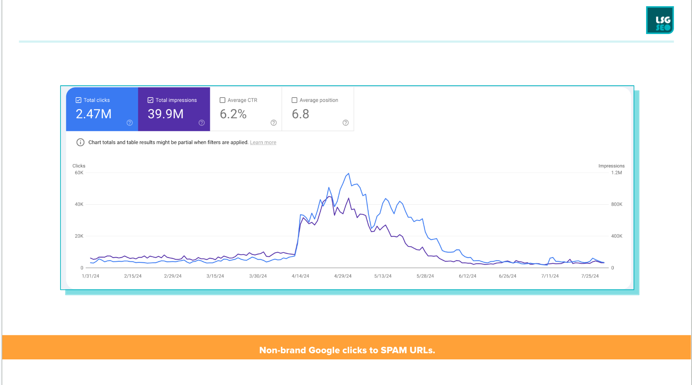Click the 4/29/24 date label
Image resolution: width=692 pixels, height=385 pixels.
(343, 276)
